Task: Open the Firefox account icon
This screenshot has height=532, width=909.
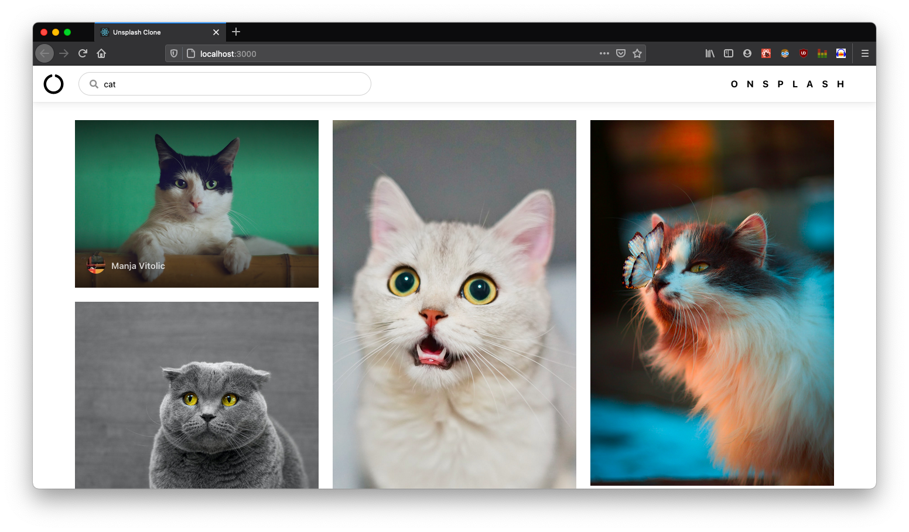Action: (x=747, y=53)
